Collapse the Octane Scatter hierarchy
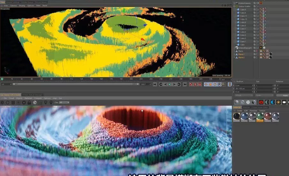The width and height of the screenshot is (289, 176). (234, 6)
